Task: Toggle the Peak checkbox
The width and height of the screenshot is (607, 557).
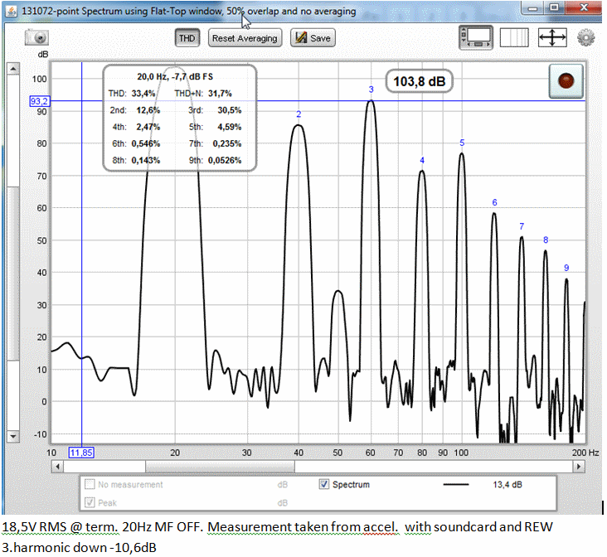Action: 90,502
